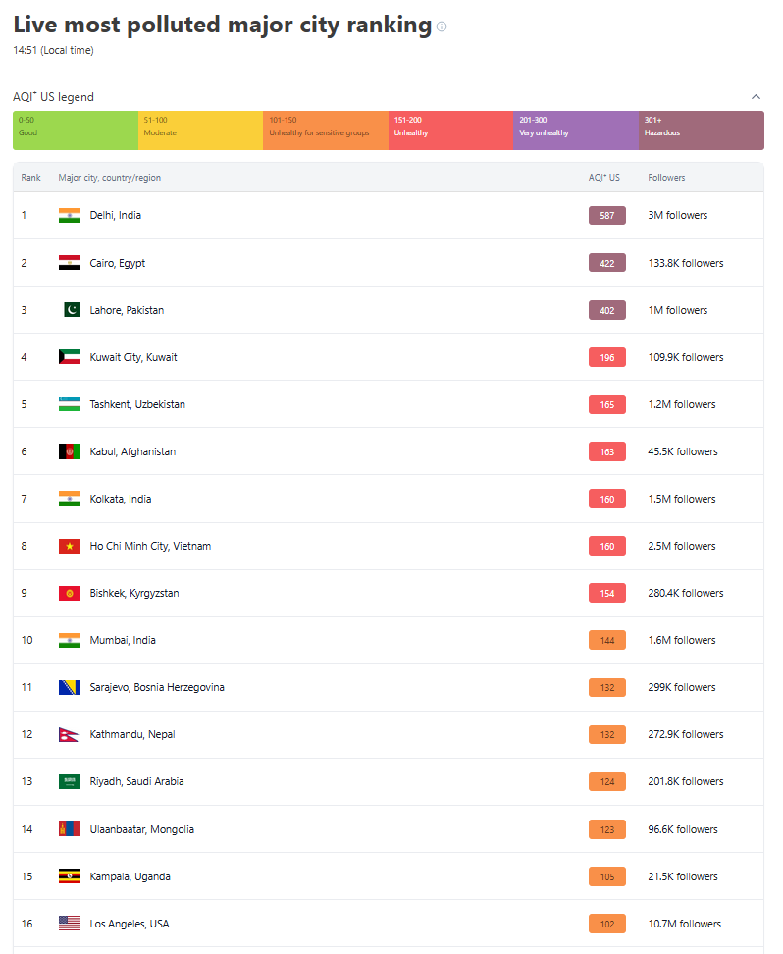Click the Mongolia flag icon

click(x=69, y=829)
